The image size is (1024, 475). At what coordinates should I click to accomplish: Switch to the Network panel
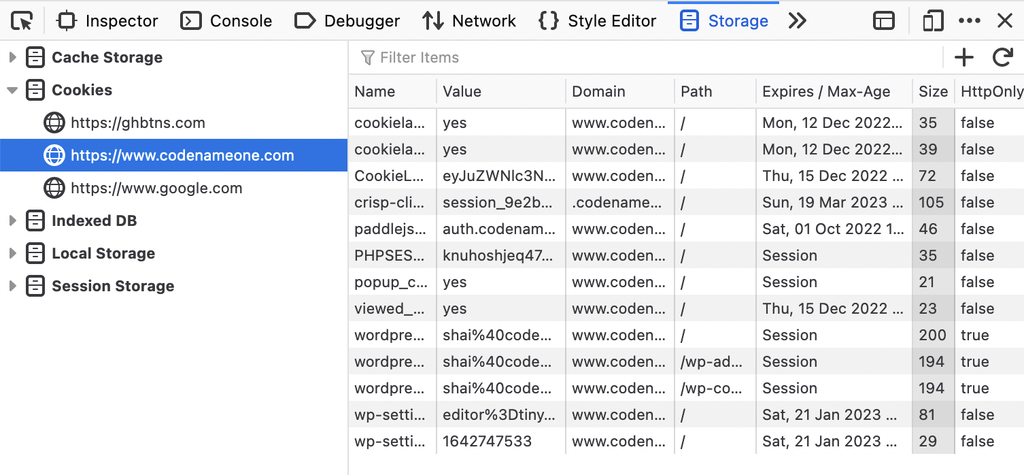469,20
